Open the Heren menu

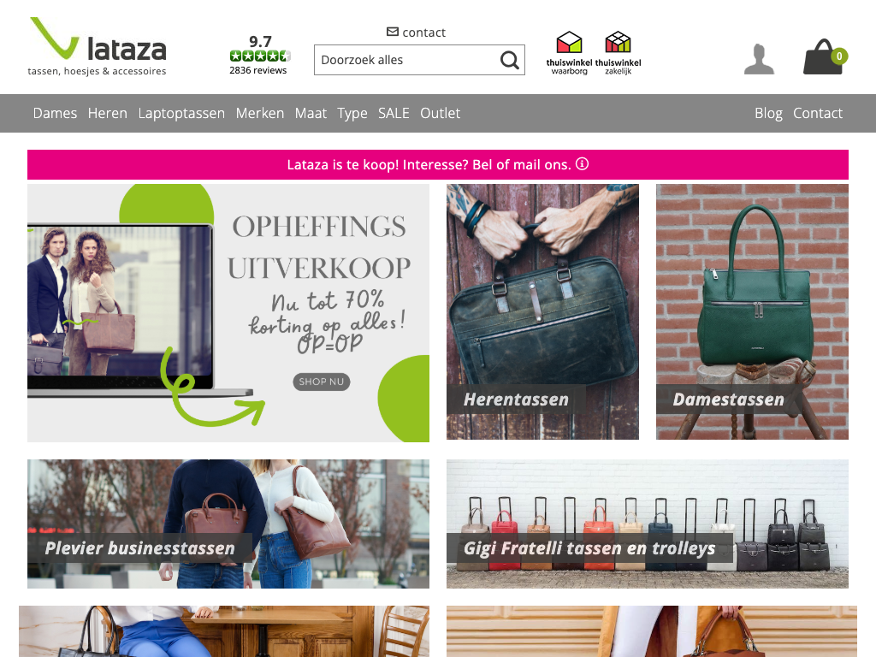pyautogui.click(x=107, y=114)
